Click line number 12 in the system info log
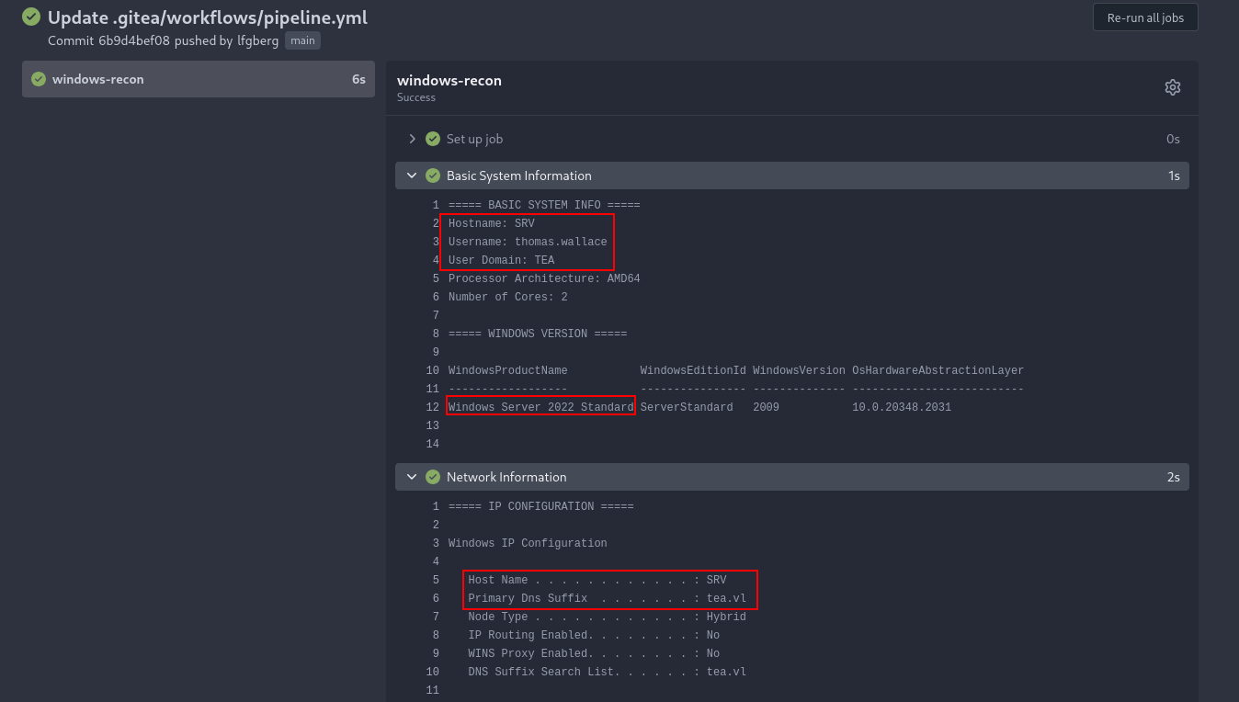The width and height of the screenshot is (1239, 702). point(432,406)
